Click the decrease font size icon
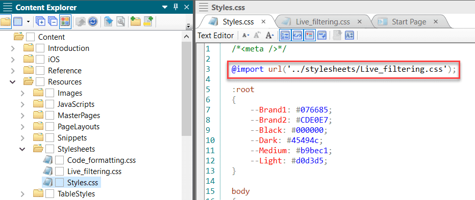Screen dimensions: 475x200 click(246, 35)
